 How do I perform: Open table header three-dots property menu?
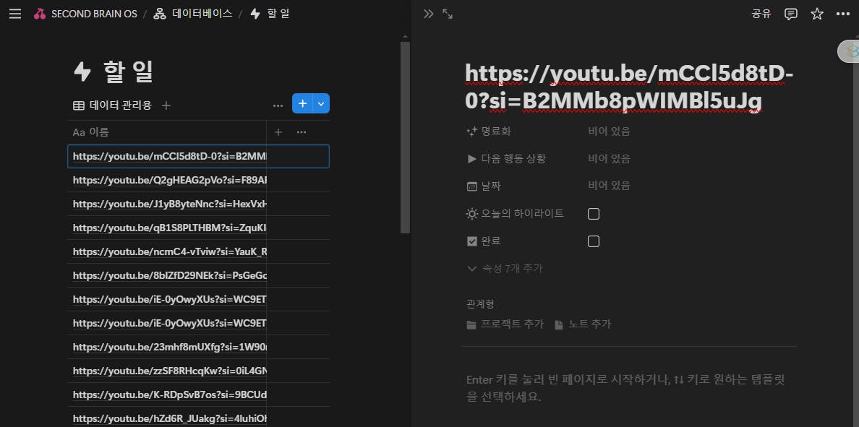pyautogui.click(x=302, y=132)
